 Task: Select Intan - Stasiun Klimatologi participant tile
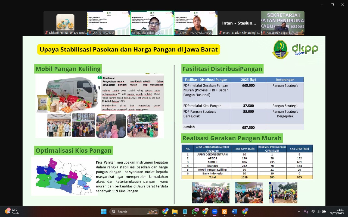pyautogui.click(x=239, y=23)
